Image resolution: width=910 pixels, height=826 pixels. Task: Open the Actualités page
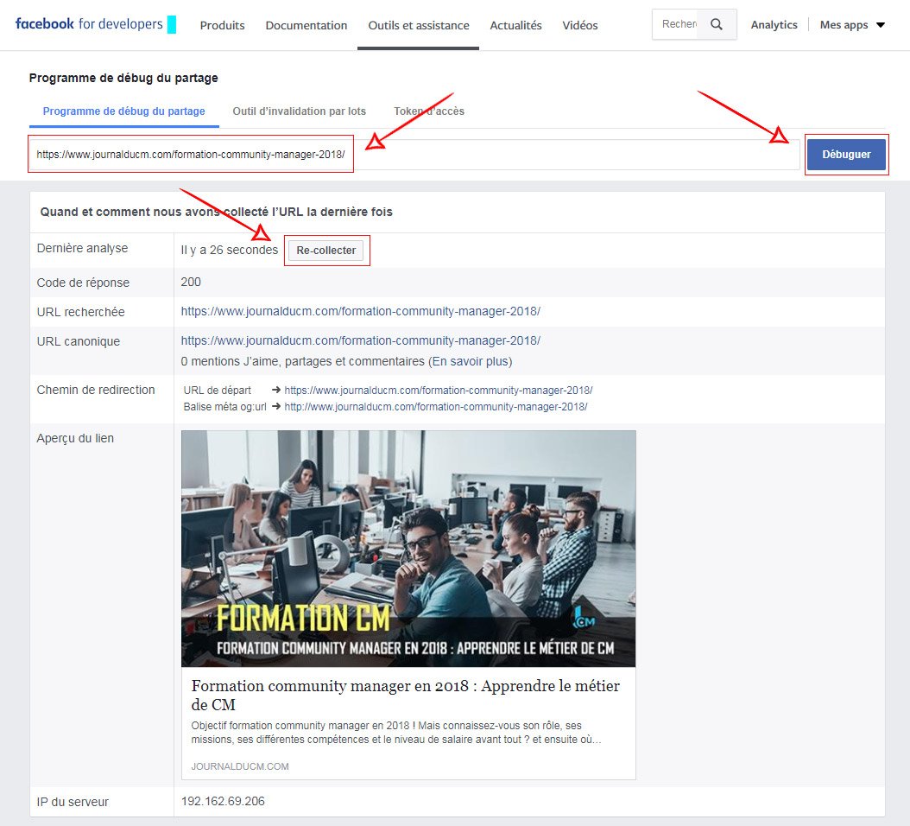(516, 26)
